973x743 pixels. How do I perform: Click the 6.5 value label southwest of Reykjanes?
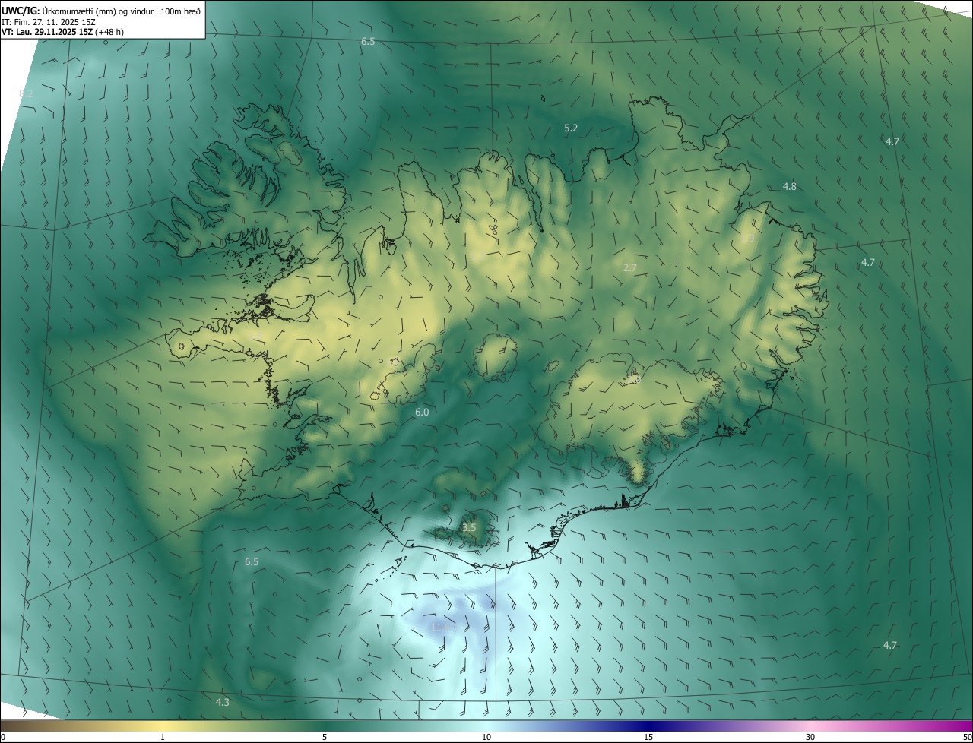point(252,562)
